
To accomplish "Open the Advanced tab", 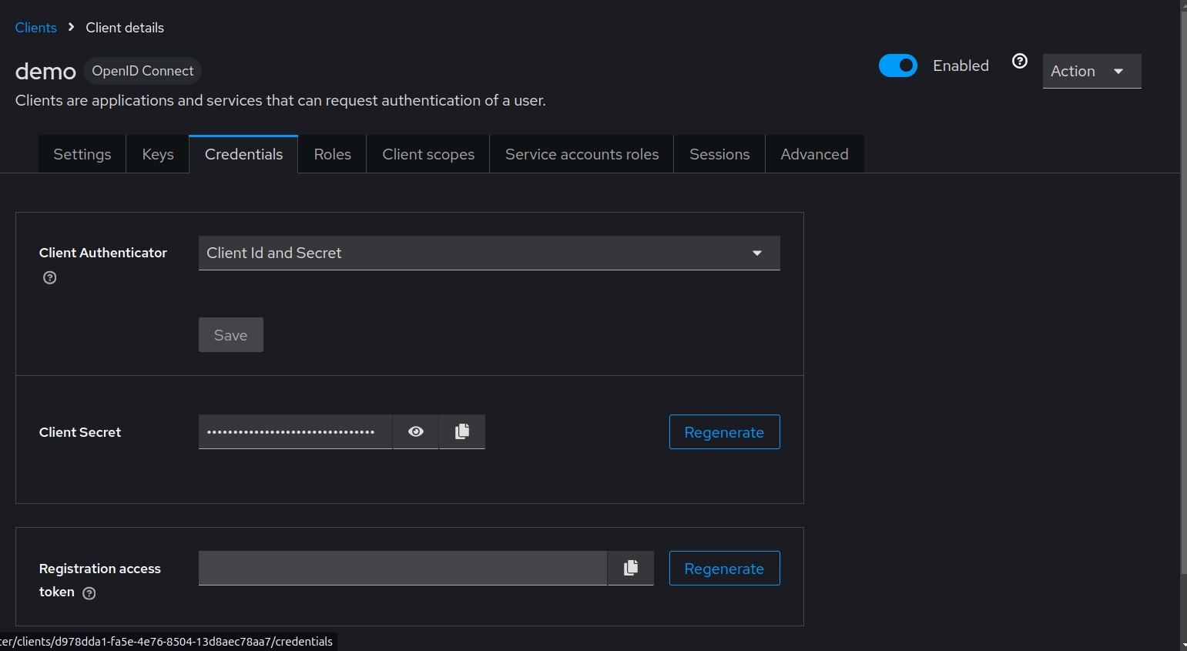I will [x=814, y=154].
